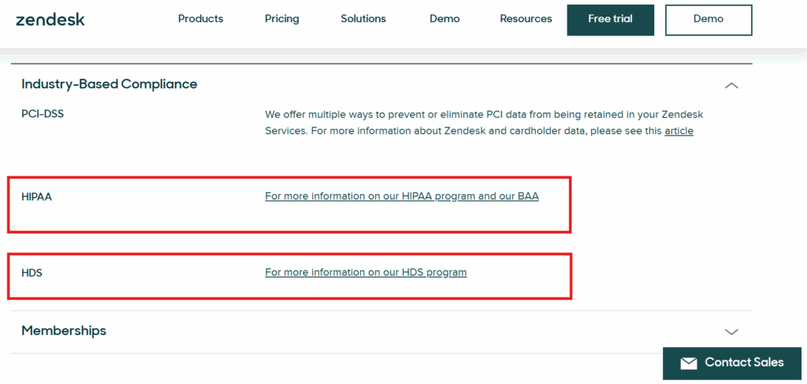Click the HIPAA label
The height and width of the screenshot is (384, 807).
(36, 197)
